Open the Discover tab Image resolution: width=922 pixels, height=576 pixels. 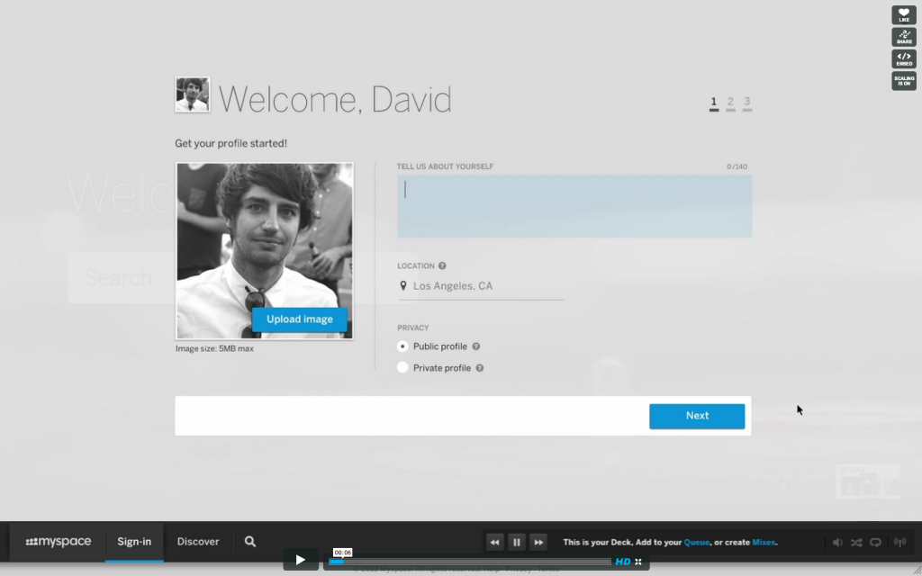(x=198, y=541)
